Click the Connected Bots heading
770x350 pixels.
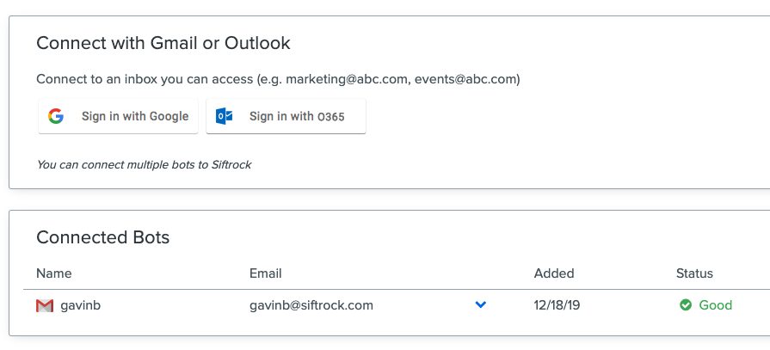(x=103, y=237)
